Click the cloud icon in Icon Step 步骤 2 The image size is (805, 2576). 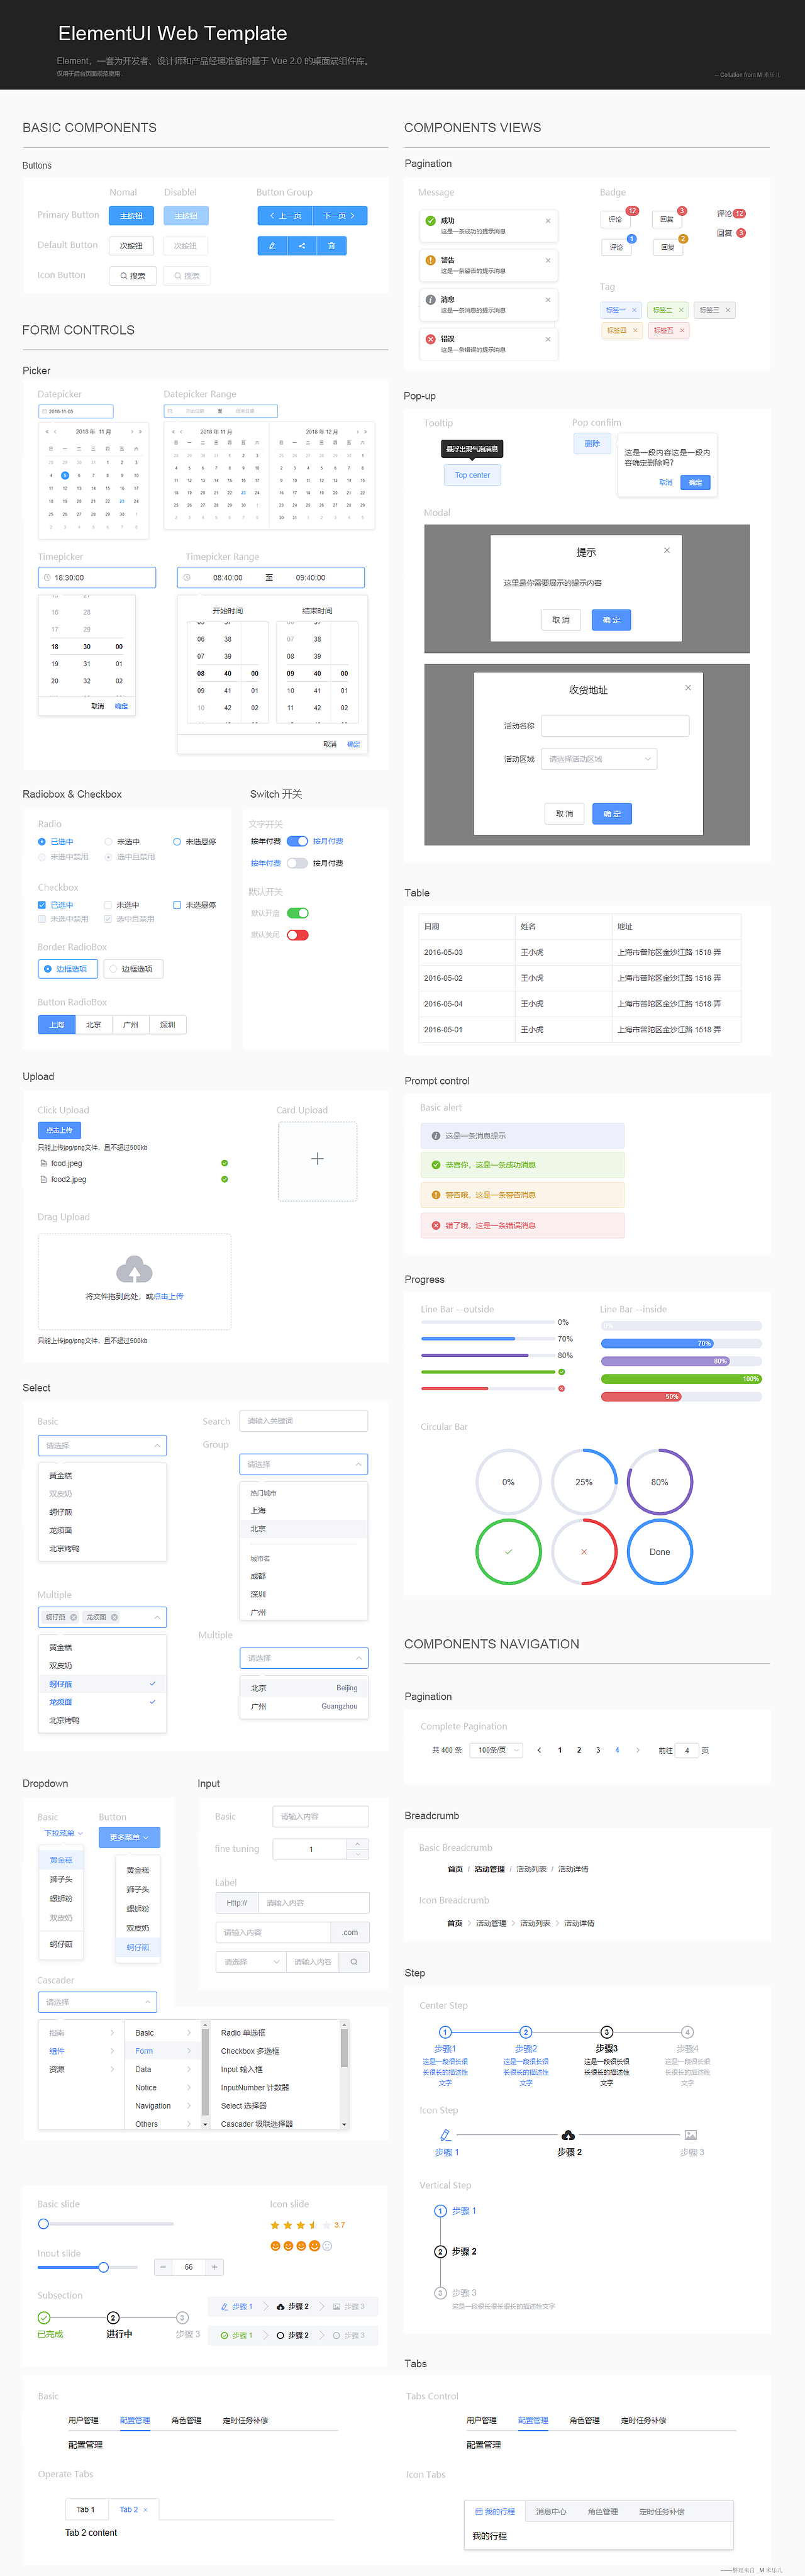(x=568, y=2135)
